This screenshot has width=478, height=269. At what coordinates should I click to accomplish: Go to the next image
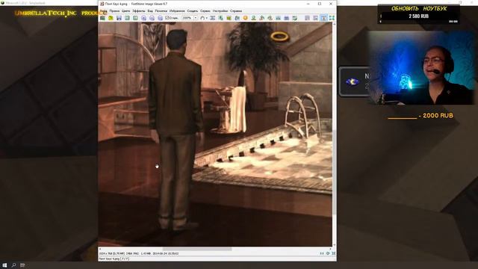pos(135,18)
